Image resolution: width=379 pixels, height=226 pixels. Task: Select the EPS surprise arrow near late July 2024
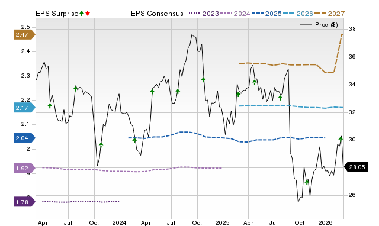pos(178,91)
